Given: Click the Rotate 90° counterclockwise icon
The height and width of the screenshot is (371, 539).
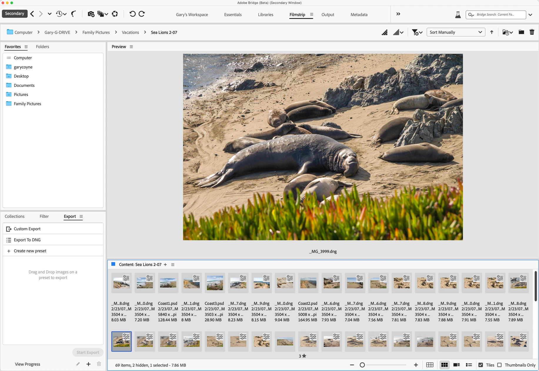Looking at the screenshot, I should pyautogui.click(x=132, y=14).
